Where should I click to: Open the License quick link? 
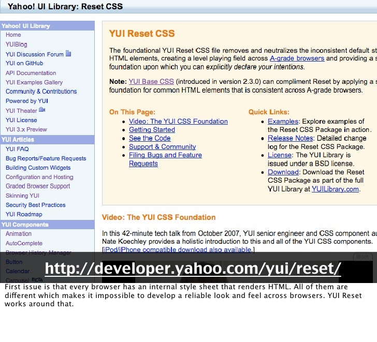280,155
